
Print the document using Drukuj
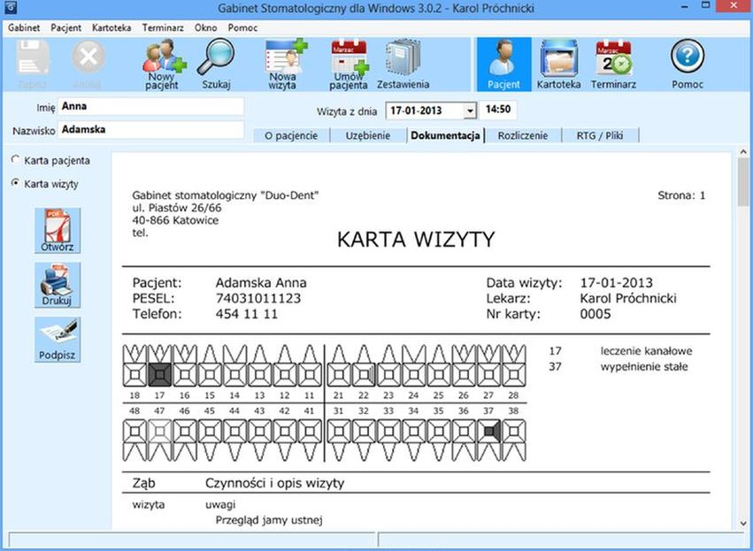click(57, 285)
